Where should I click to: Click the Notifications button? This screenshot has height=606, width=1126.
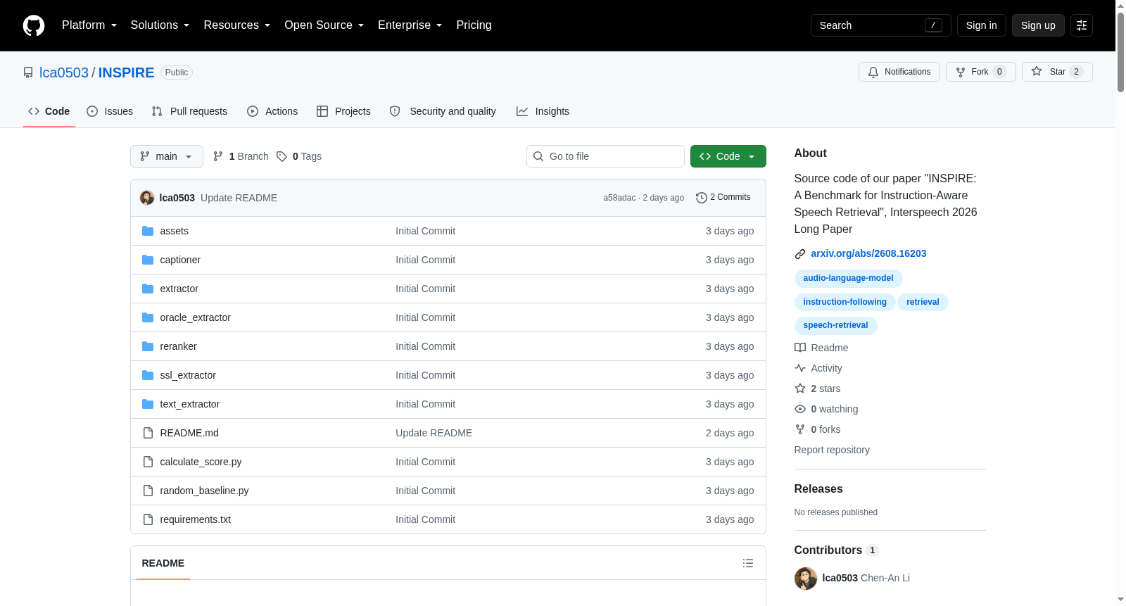[x=899, y=72]
